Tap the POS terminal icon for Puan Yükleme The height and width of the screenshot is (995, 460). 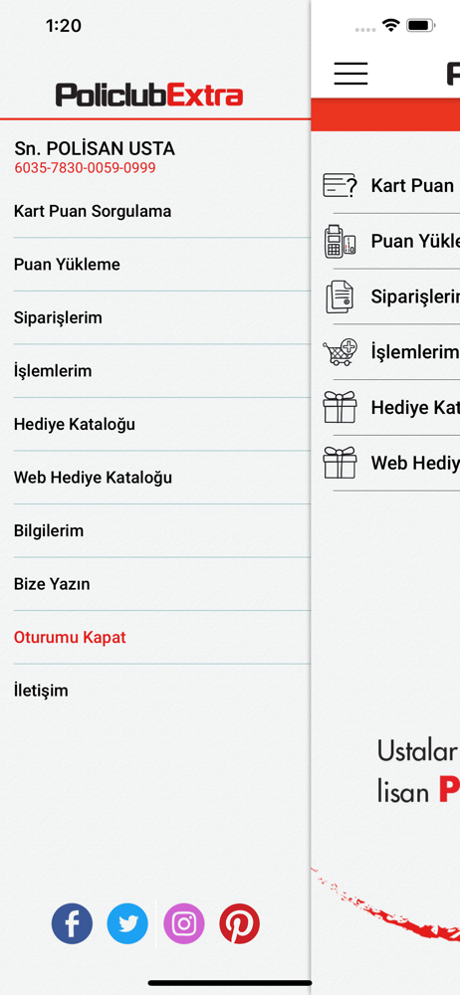pyautogui.click(x=340, y=241)
